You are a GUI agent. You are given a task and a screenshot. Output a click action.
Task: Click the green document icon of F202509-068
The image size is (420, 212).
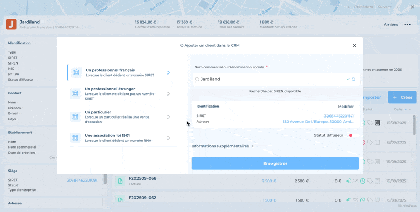point(120,181)
